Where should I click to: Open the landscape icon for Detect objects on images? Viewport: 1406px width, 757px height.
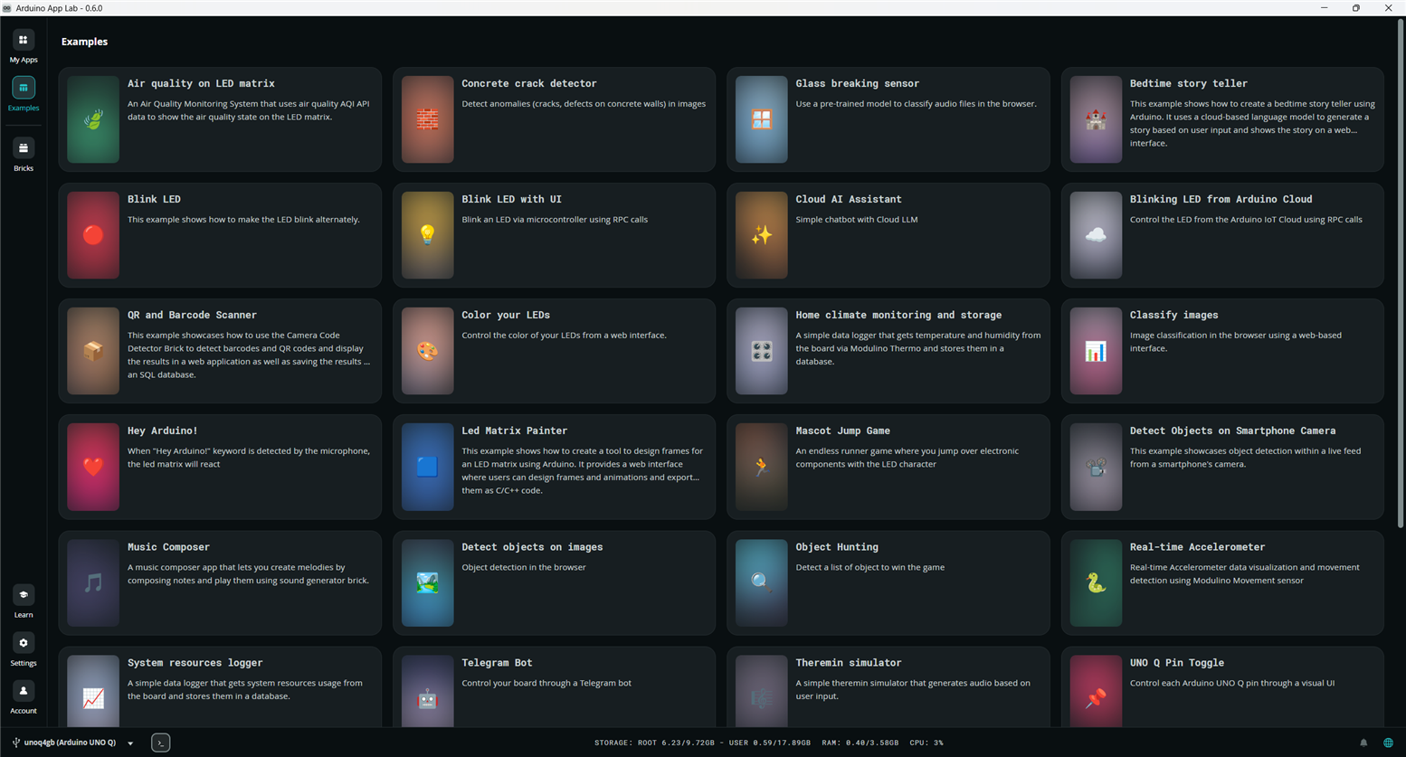[x=427, y=583]
